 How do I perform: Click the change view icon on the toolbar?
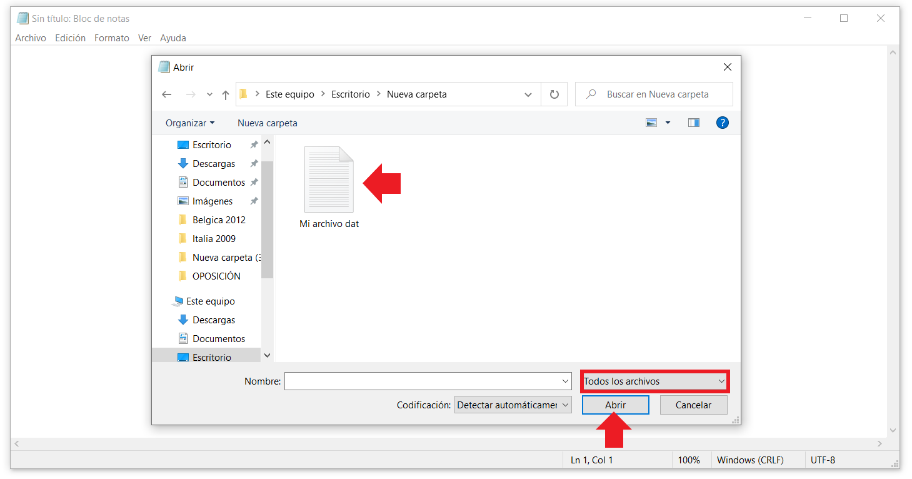pos(651,122)
